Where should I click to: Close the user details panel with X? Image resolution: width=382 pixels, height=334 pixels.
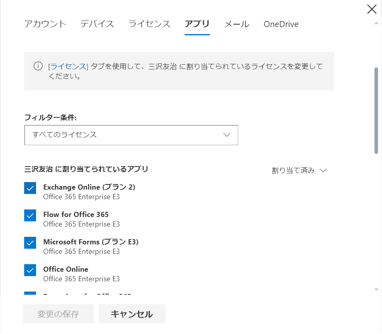point(372,9)
